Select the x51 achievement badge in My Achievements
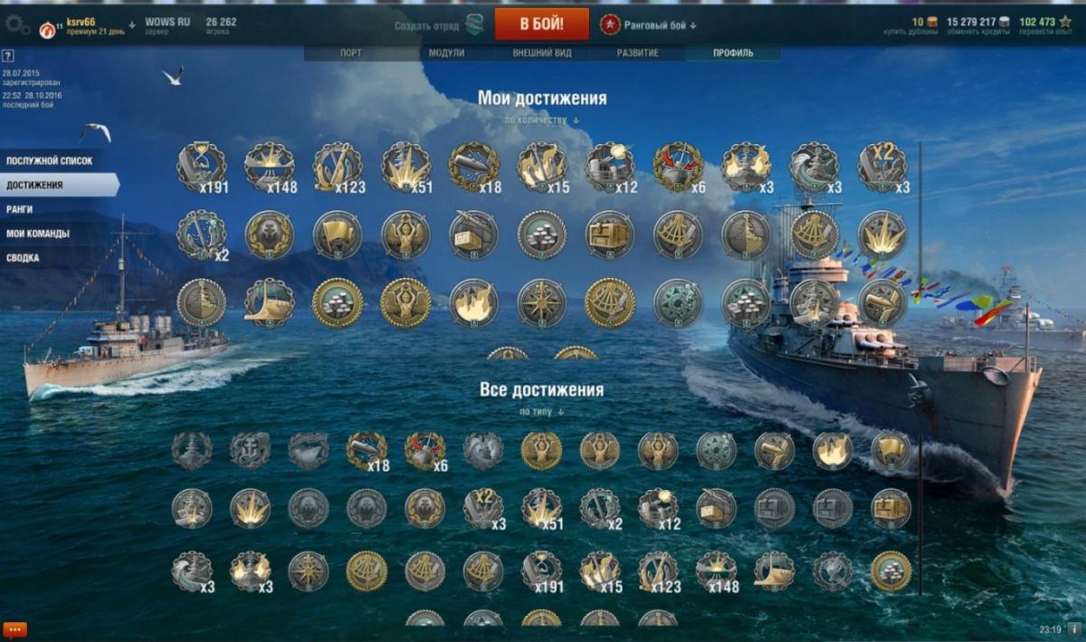Image resolution: width=1086 pixels, height=642 pixels. click(405, 168)
